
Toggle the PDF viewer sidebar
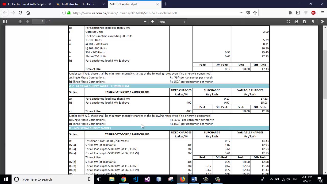pyautogui.click(x=5, y=22)
